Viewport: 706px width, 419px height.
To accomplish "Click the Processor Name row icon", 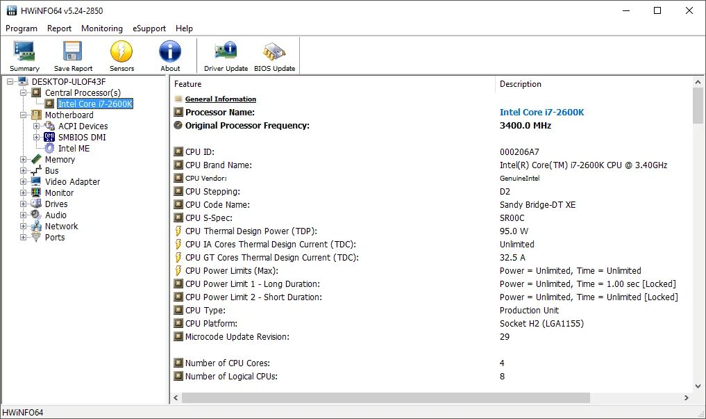I will 178,112.
